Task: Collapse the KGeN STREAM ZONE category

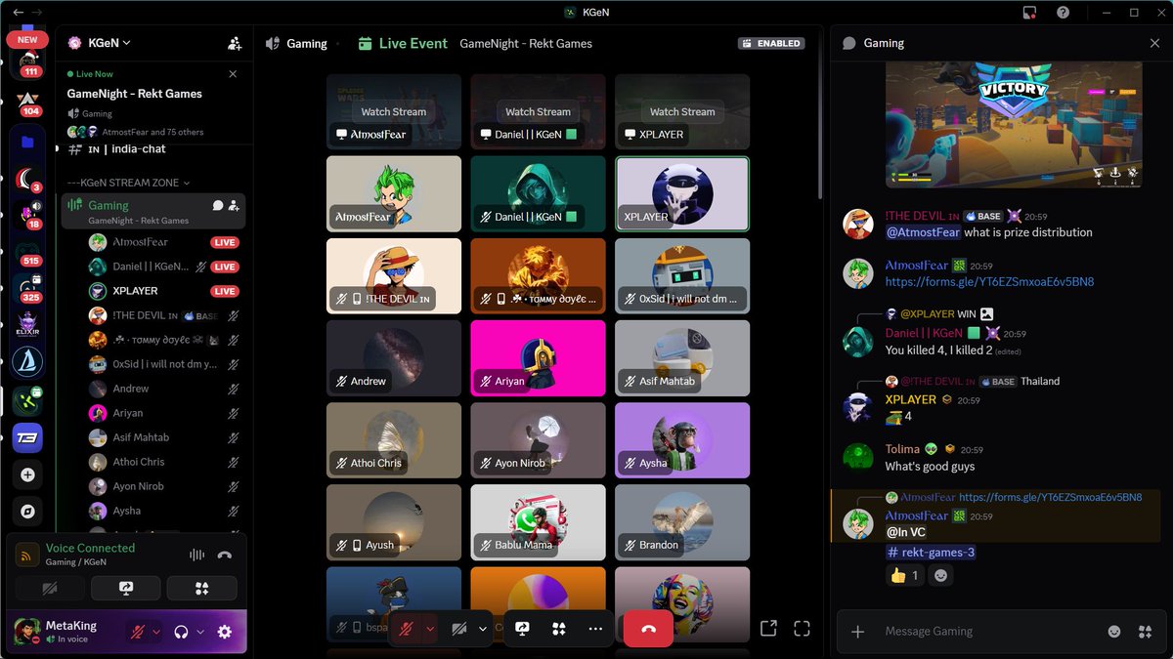Action: click(x=127, y=183)
